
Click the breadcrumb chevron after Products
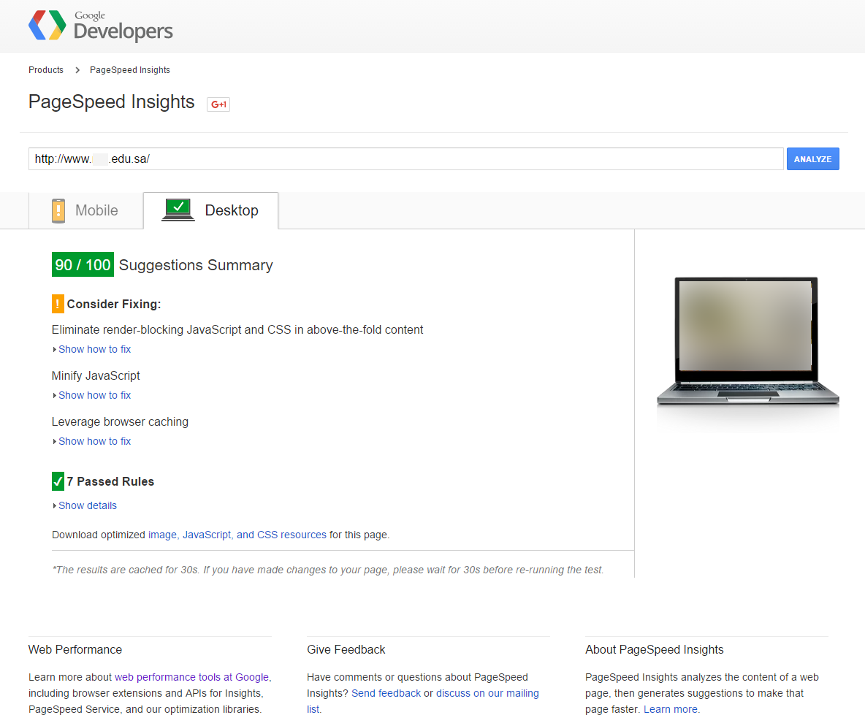77,70
